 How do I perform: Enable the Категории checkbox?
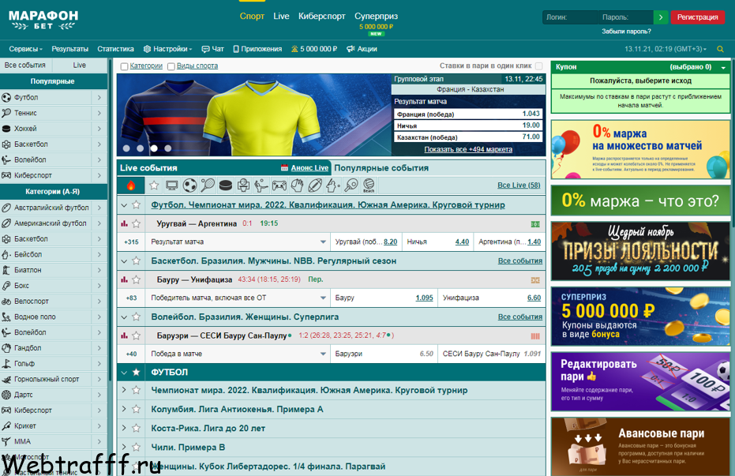[x=124, y=66]
